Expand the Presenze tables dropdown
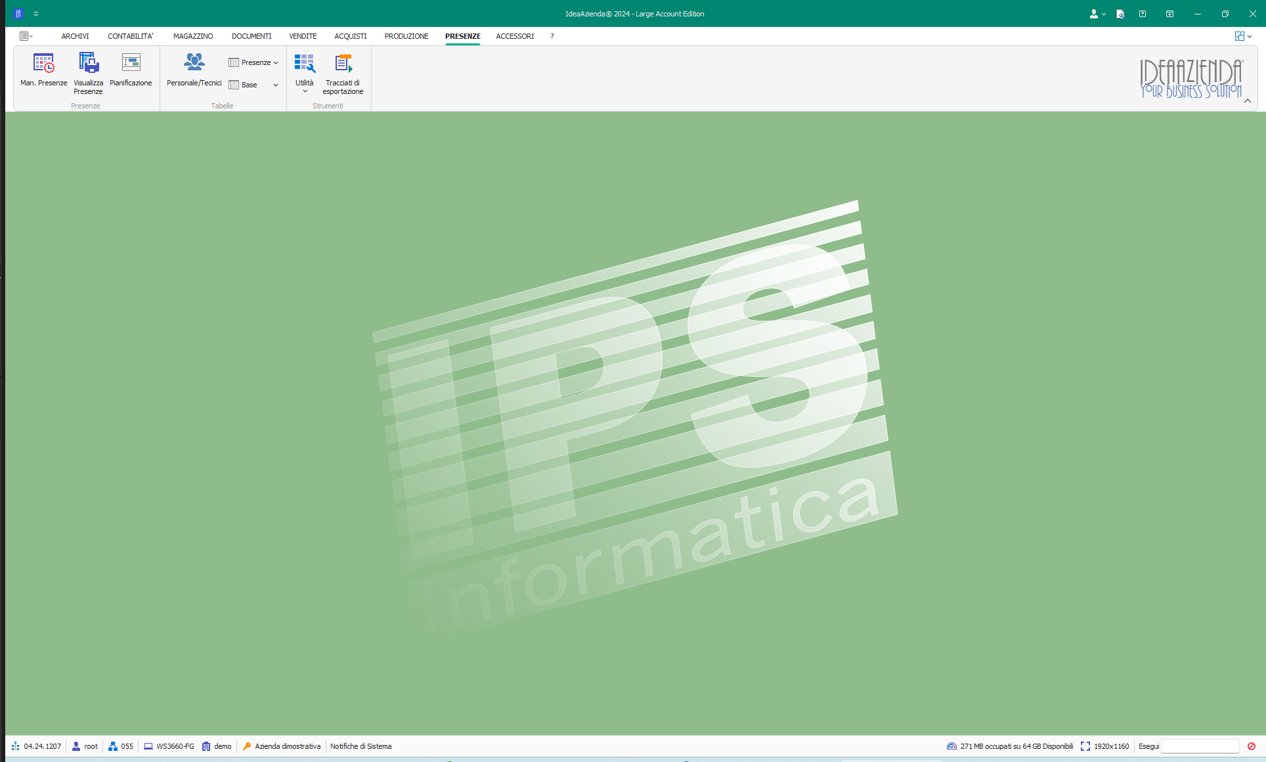The image size is (1266, 762). 253,62
